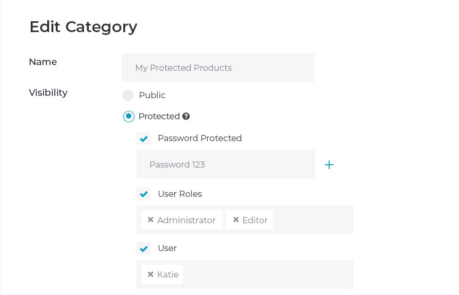The width and height of the screenshot is (459, 295).
Task: Click the Visibility field label
Action: [x=48, y=93]
